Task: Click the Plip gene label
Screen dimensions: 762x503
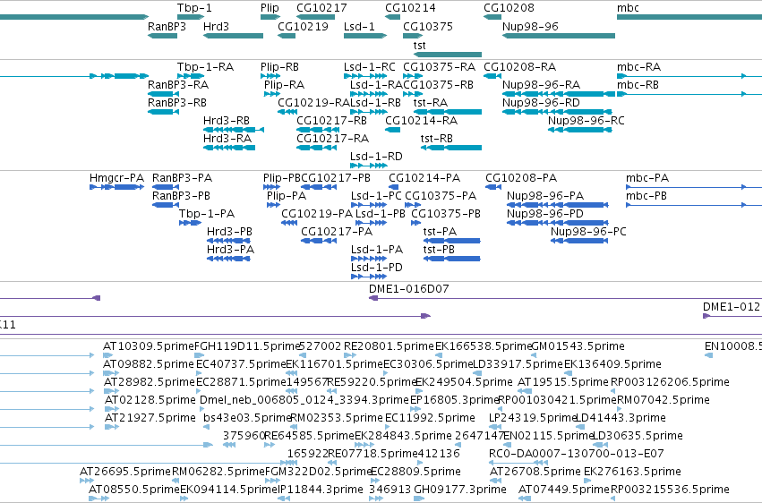Action: point(270,8)
